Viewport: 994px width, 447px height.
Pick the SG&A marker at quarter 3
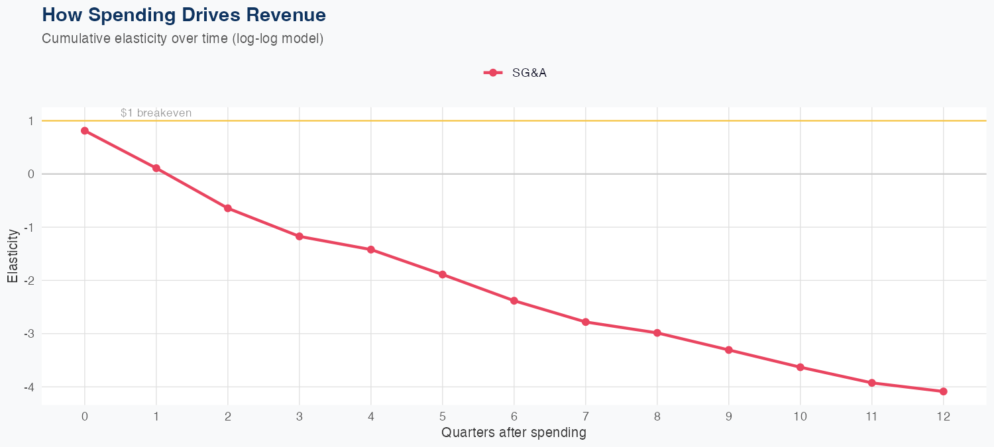pos(300,236)
